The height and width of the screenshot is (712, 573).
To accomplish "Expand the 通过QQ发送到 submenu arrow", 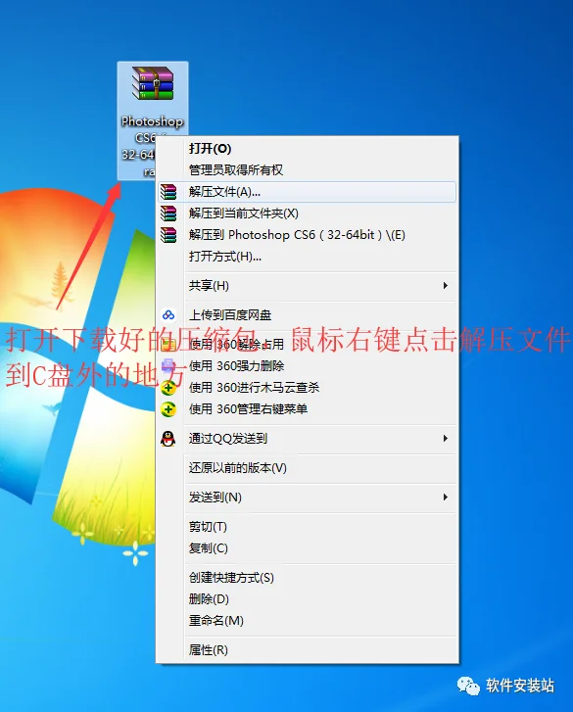I will [446, 439].
